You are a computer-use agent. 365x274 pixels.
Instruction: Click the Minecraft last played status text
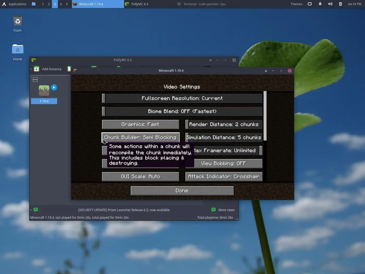[79, 217]
